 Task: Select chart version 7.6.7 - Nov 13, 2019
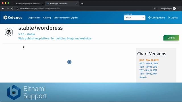(x=148, y=70)
